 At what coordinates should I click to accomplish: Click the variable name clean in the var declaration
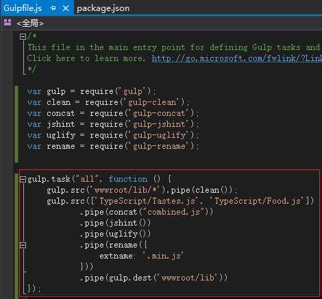[x=58, y=102]
